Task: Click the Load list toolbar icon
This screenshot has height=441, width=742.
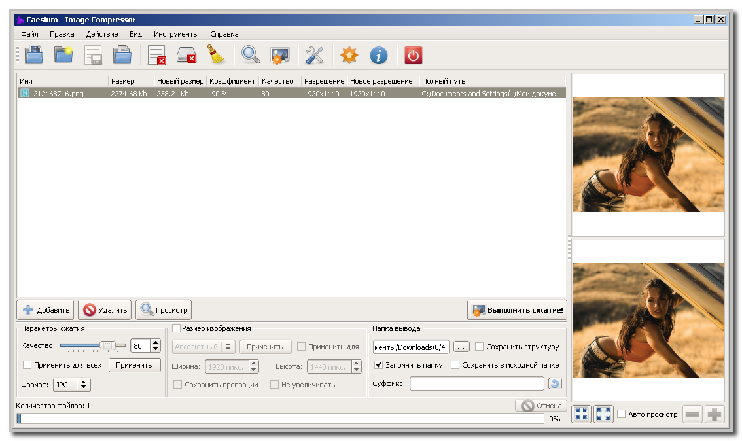Action: click(x=122, y=55)
